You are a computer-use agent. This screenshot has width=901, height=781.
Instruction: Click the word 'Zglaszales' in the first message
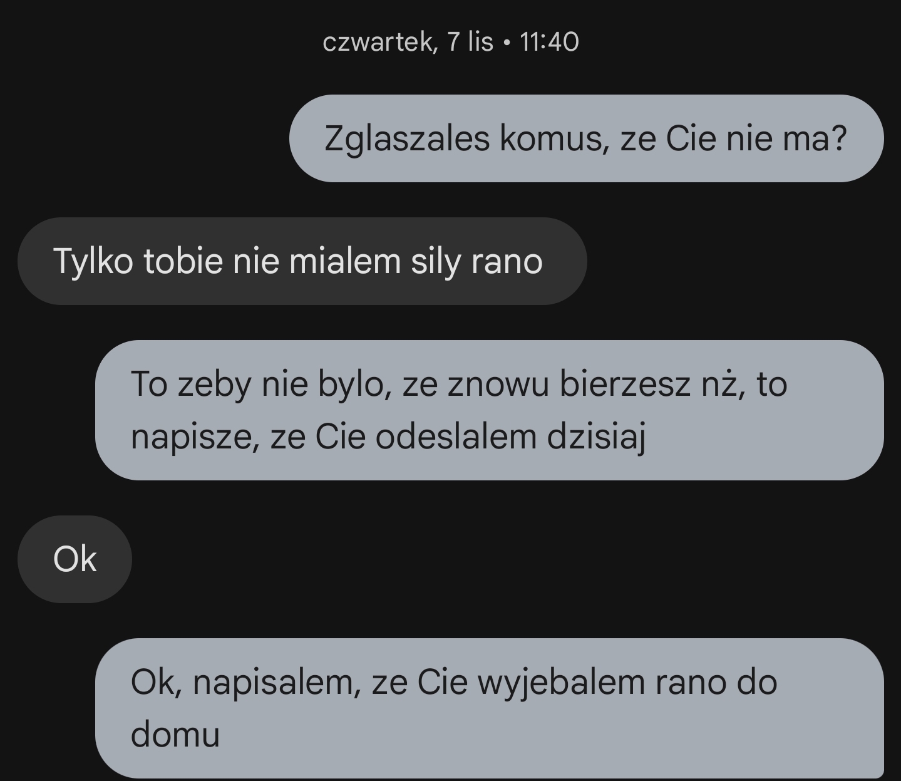(407, 138)
